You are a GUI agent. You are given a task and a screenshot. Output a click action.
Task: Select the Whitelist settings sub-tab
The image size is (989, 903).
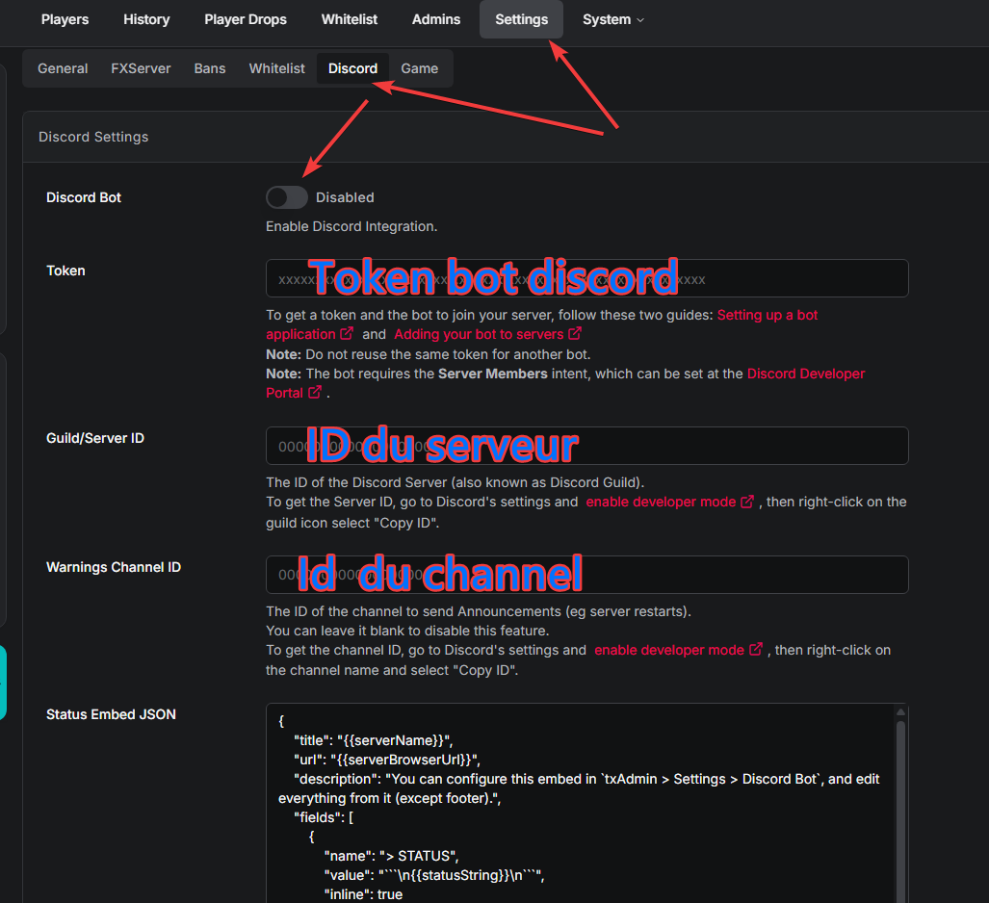(x=276, y=68)
